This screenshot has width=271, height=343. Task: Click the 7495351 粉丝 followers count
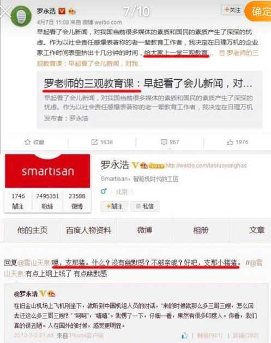coord(47,201)
